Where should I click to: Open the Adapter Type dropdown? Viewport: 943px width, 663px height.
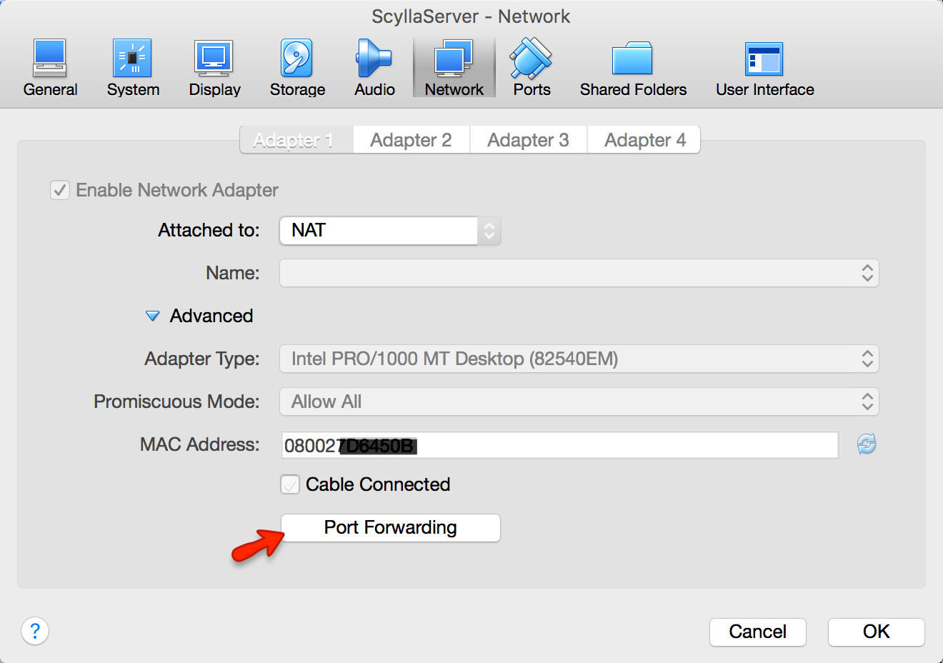(x=579, y=359)
